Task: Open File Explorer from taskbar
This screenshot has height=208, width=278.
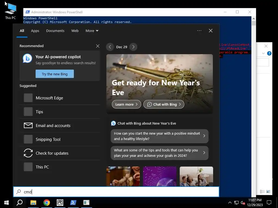Action: (x=33, y=203)
